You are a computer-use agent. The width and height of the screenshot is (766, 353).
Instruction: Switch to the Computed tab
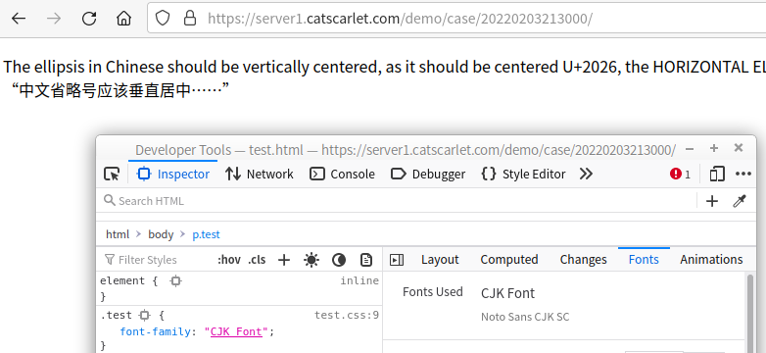tap(509, 260)
